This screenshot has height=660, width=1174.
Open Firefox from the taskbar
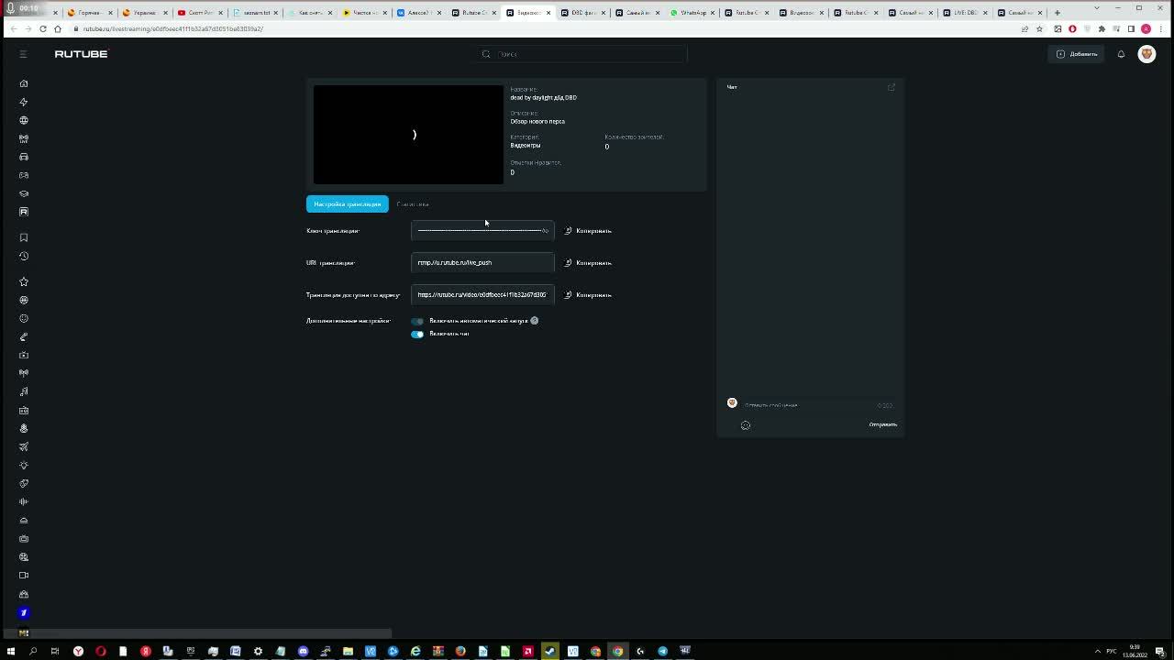tap(460, 651)
